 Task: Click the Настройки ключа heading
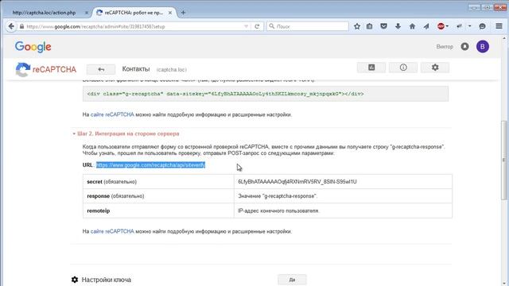[x=106, y=280]
